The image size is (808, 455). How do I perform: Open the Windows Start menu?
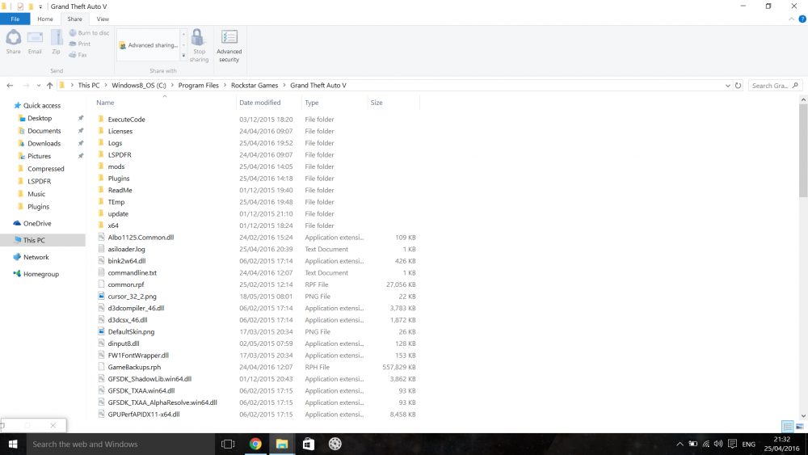click(x=13, y=444)
